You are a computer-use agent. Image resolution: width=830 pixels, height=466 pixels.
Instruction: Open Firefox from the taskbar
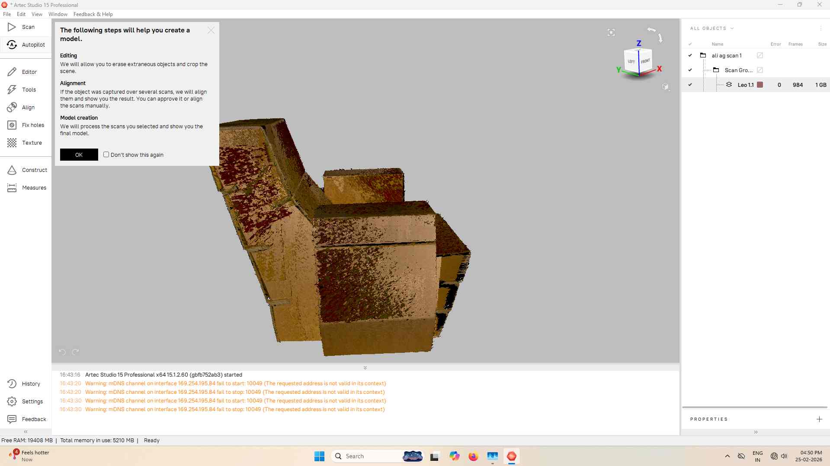click(x=474, y=456)
